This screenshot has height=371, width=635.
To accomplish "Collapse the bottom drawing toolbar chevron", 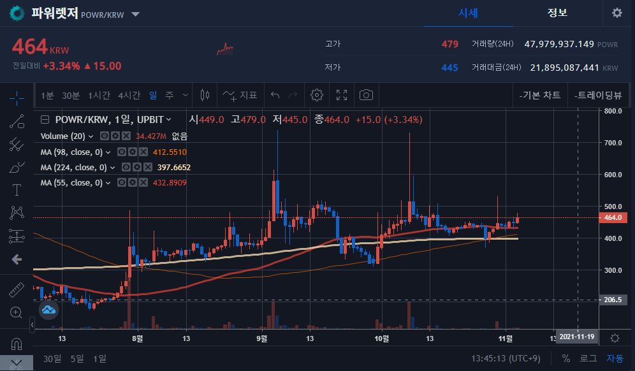I will tap(16, 363).
